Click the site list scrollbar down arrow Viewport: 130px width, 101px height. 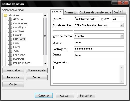(x=45, y=64)
